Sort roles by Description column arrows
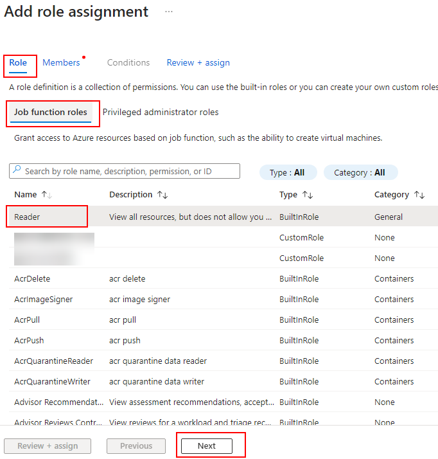Screen dimensions: 438x459 (x=162, y=195)
